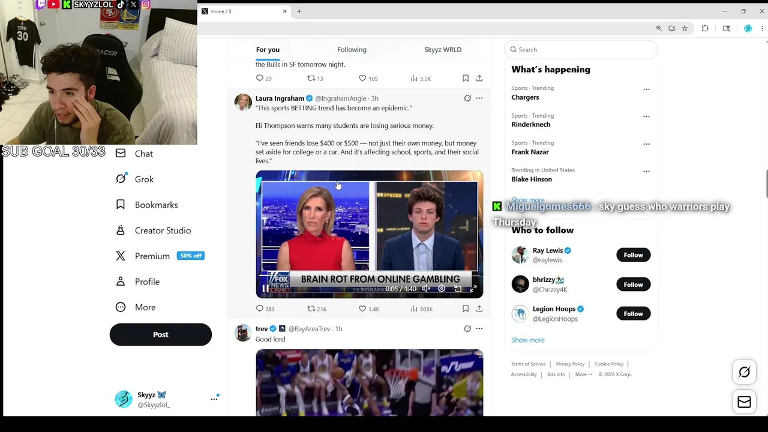This screenshot has width=768, height=432.
Task: Open Privacy Policy link
Action: [x=570, y=364]
